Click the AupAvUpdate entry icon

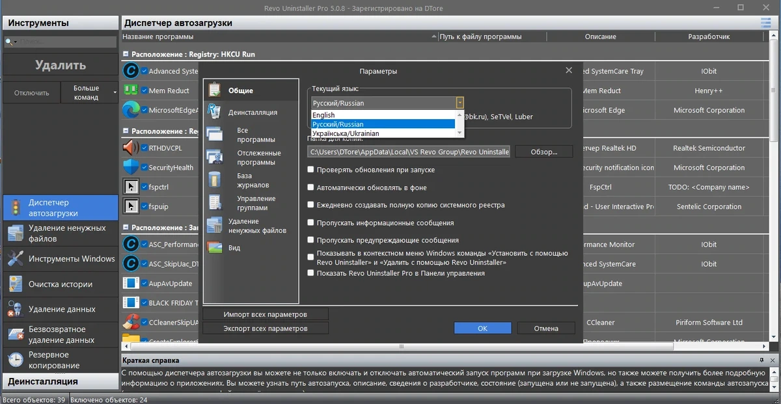[x=131, y=283]
